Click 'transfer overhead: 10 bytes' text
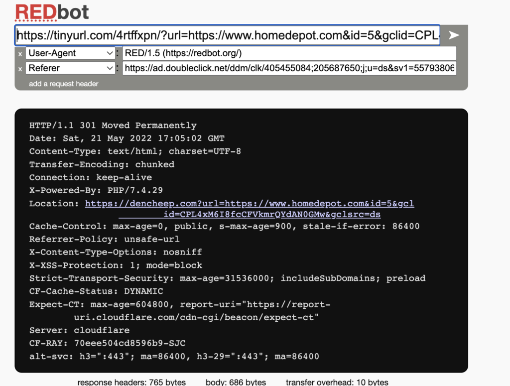 point(337,382)
